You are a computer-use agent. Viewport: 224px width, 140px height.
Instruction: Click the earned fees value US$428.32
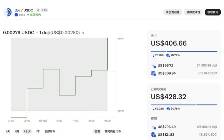pyautogui.click(x=169, y=97)
